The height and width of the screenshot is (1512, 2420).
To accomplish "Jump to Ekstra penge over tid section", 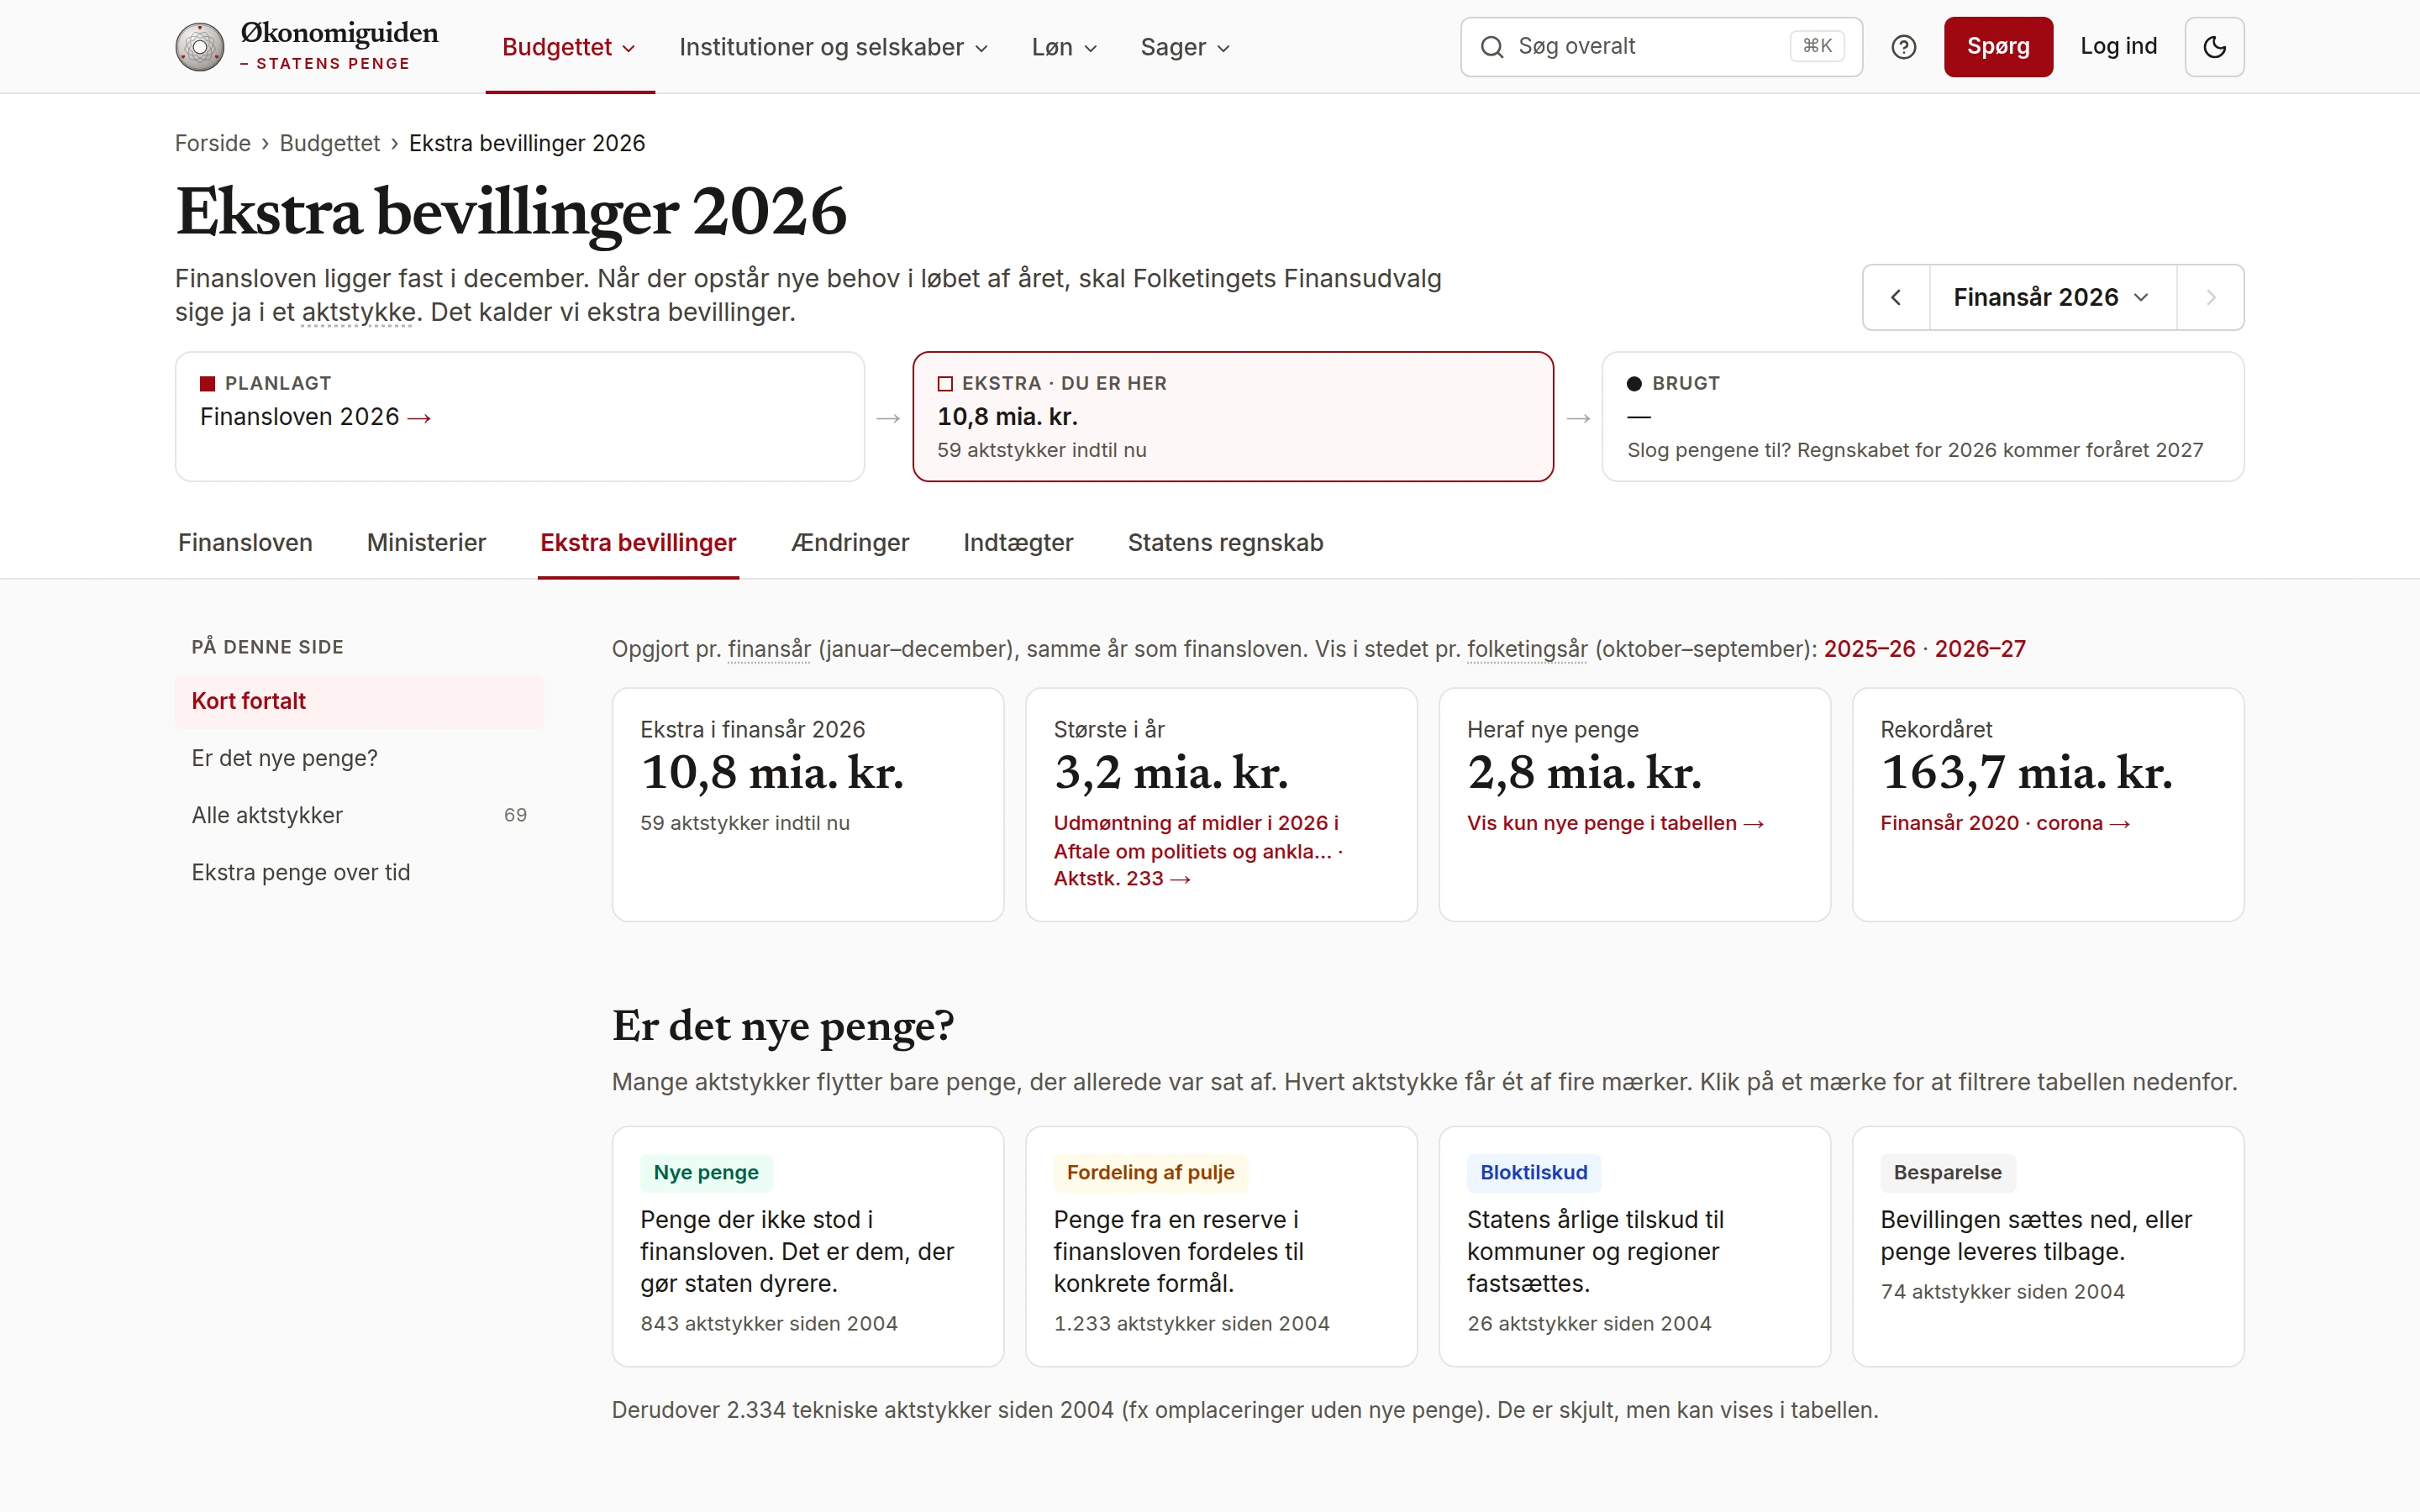I will (359, 872).
